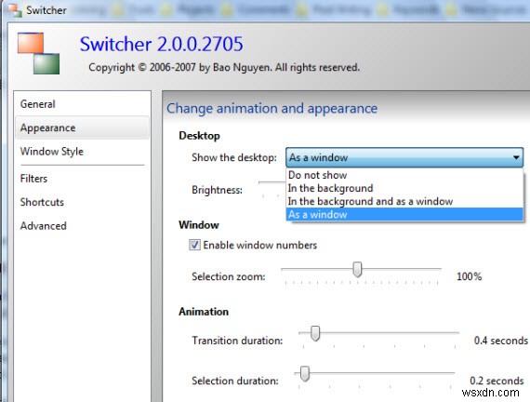Click the 'Switcher 2.0.0.2705' heading
The width and height of the screenshot is (530, 402).
coord(161,45)
